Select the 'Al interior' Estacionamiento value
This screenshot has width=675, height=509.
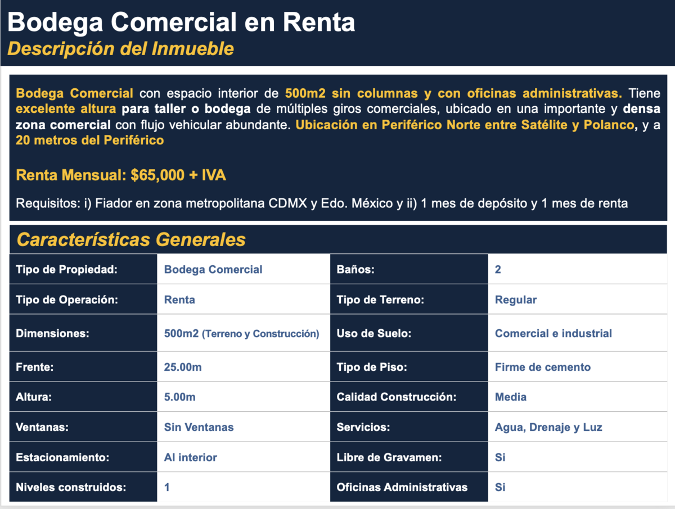click(x=190, y=457)
